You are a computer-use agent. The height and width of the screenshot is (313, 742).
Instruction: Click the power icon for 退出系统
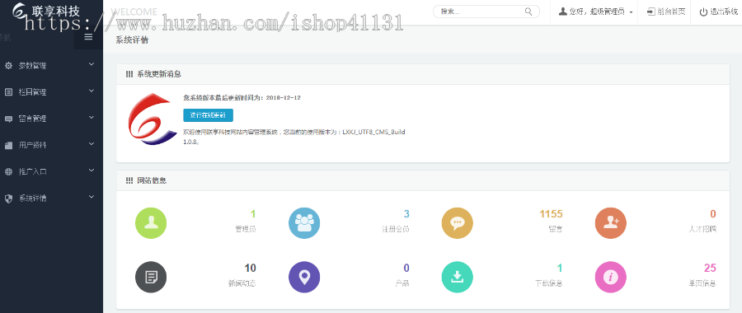point(704,12)
